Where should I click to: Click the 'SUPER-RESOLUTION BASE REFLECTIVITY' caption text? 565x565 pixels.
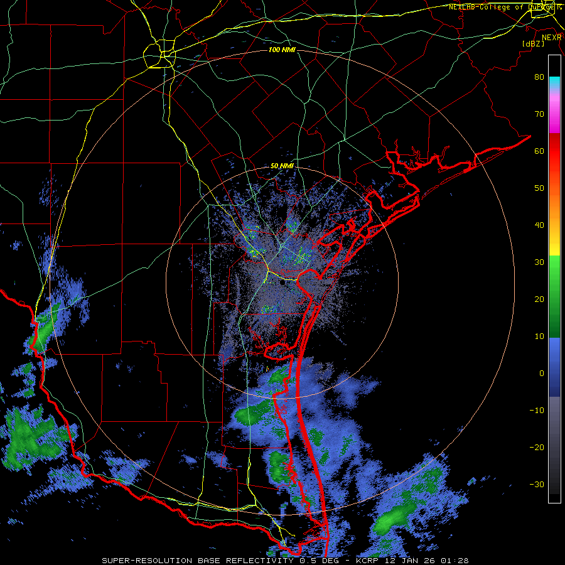(198, 561)
